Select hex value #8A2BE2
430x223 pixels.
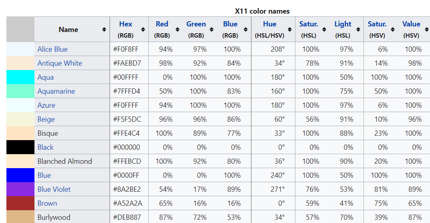pos(127,189)
